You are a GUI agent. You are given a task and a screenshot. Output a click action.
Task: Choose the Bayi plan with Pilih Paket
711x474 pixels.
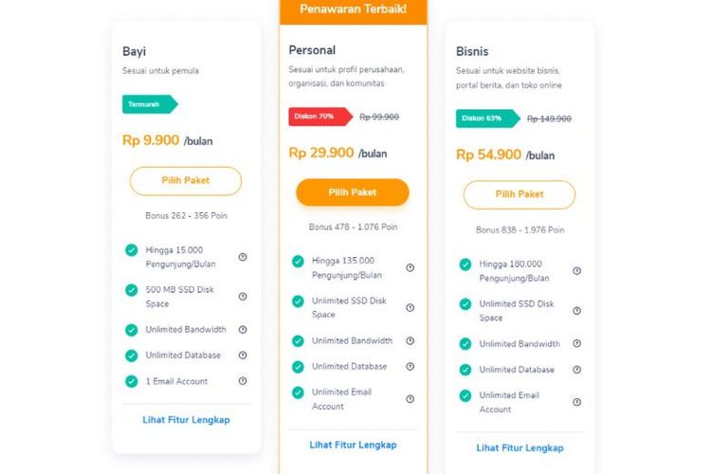click(x=186, y=180)
